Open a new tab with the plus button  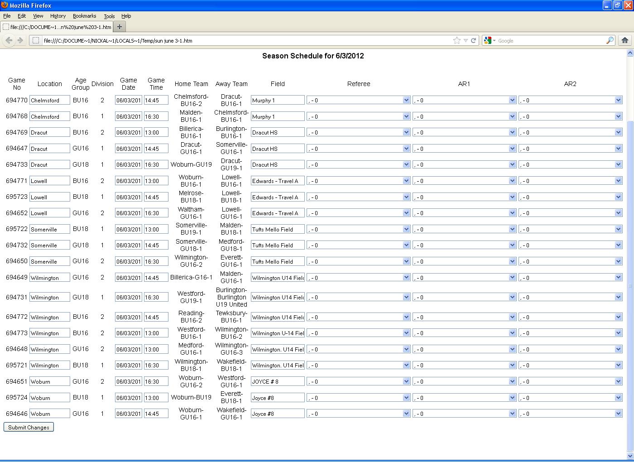120,27
